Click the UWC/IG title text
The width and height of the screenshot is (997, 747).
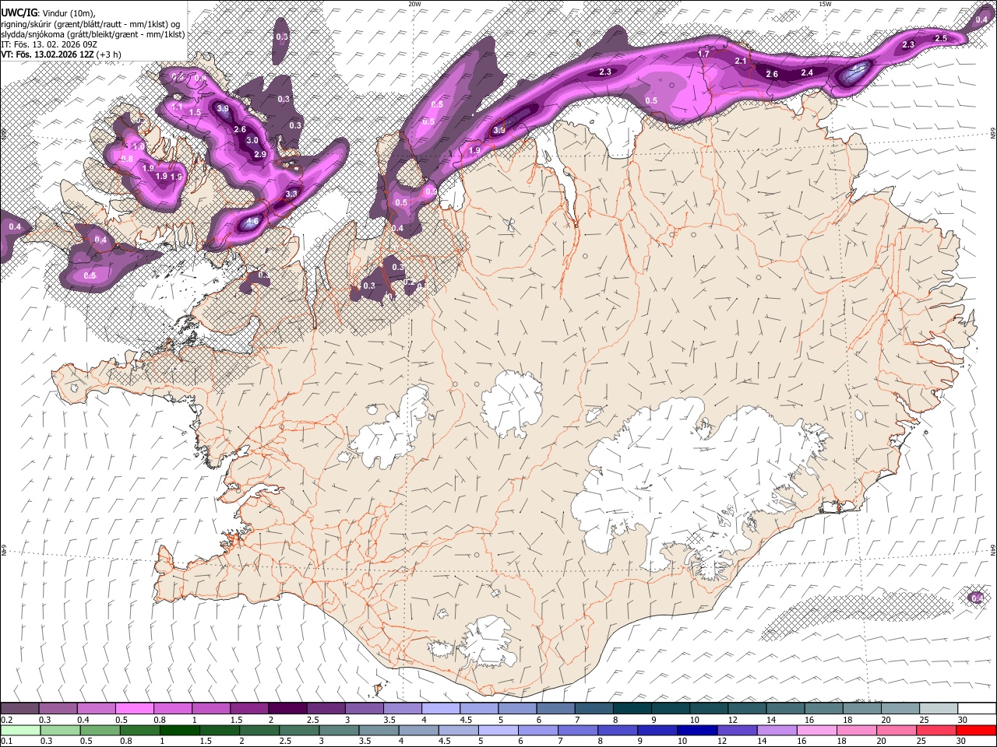click(19, 13)
